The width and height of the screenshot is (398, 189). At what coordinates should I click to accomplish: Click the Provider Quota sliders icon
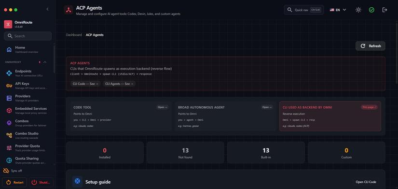(9, 148)
